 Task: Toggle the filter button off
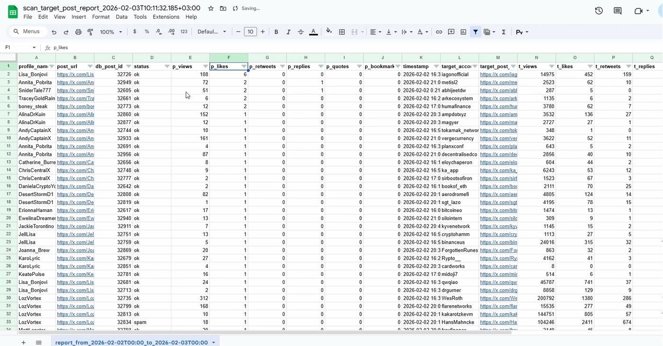(475, 32)
